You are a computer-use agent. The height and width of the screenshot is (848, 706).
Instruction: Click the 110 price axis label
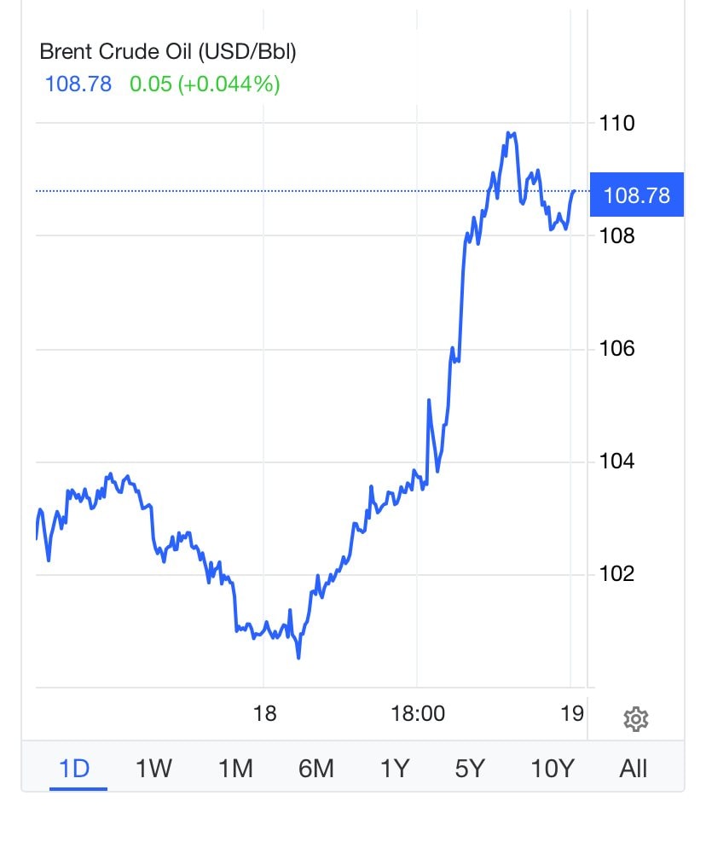[x=617, y=123]
